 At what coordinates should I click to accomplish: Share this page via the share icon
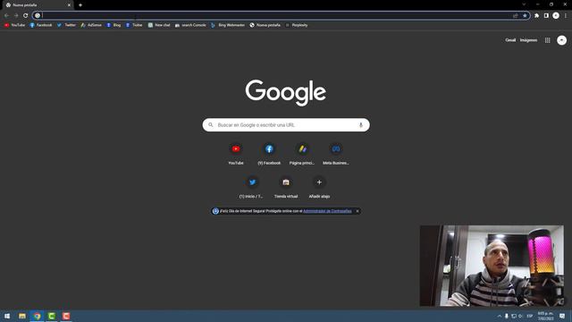tap(516, 15)
